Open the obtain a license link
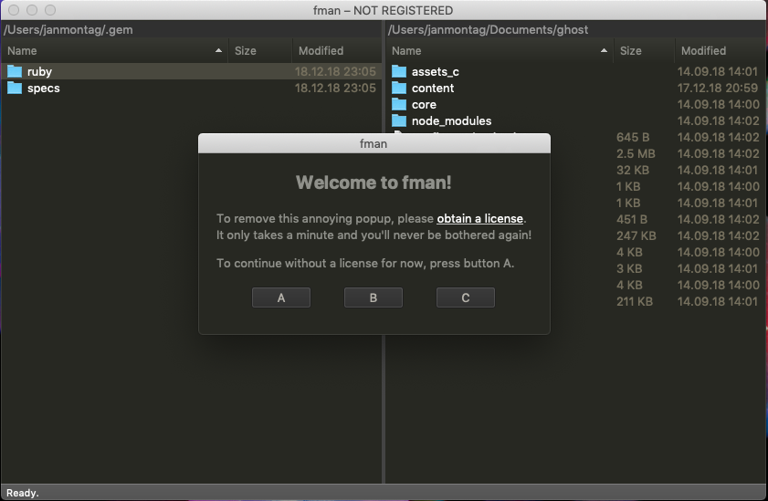The height and width of the screenshot is (501, 768). pyautogui.click(x=479, y=219)
